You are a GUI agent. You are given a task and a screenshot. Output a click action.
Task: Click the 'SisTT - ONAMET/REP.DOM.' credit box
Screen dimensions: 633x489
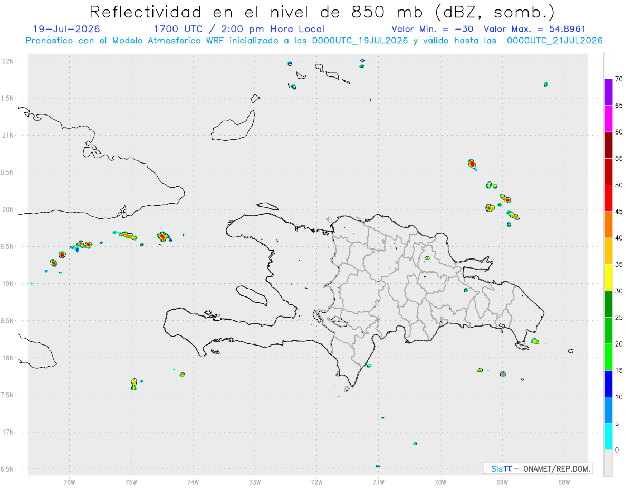click(x=538, y=468)
